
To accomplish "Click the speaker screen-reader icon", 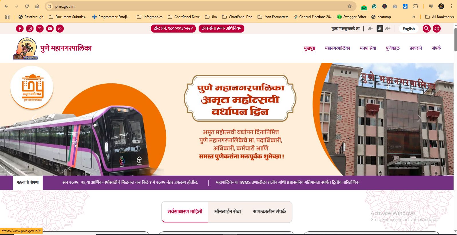I will pyautogui.click(x=437, y=29).
